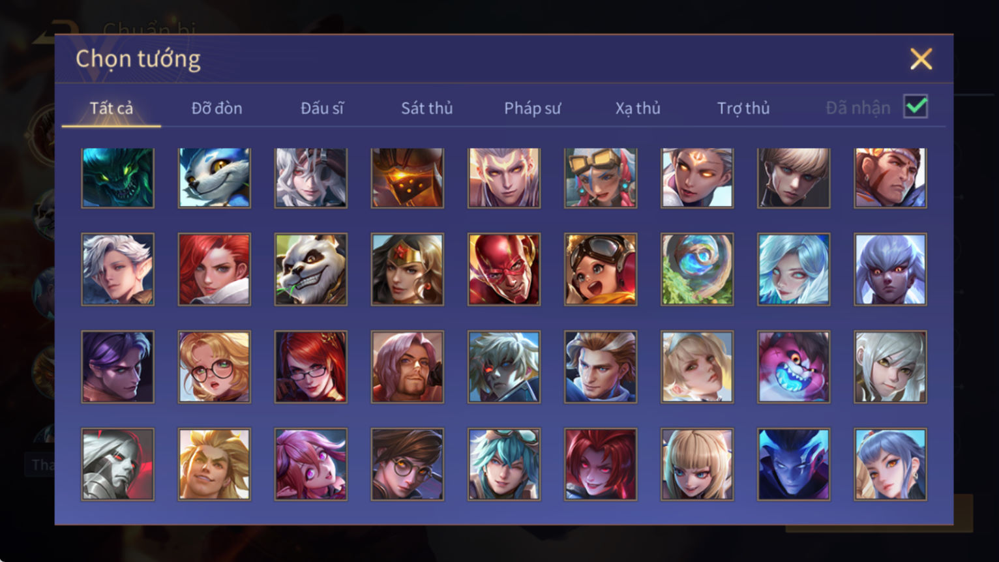Image resolution: width=999 pixels, height=562 pixels.
Task: Choose the Wonder Woman hero portrait
Action: pos(408,269)
